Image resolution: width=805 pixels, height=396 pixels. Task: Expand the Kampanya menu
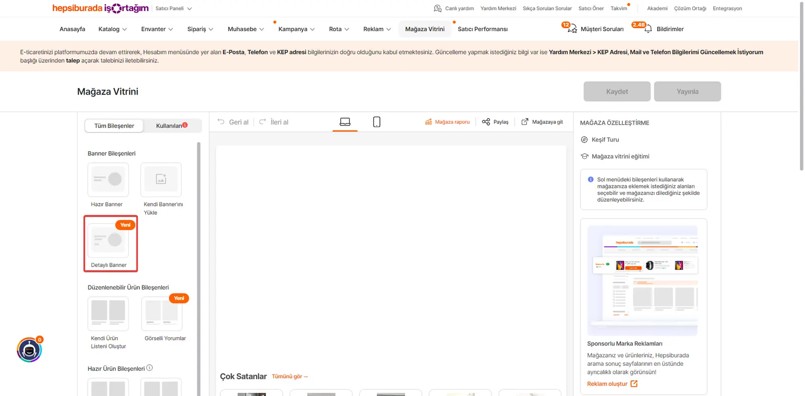[297, 29]
